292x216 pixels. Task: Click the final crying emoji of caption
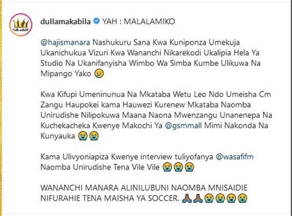242,198
